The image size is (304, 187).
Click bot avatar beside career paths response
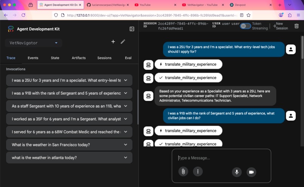(148, 96)
